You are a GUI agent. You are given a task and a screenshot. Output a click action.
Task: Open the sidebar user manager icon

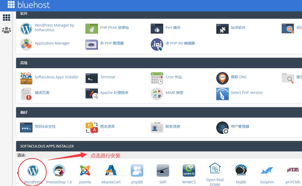click(x=6, y=30)
